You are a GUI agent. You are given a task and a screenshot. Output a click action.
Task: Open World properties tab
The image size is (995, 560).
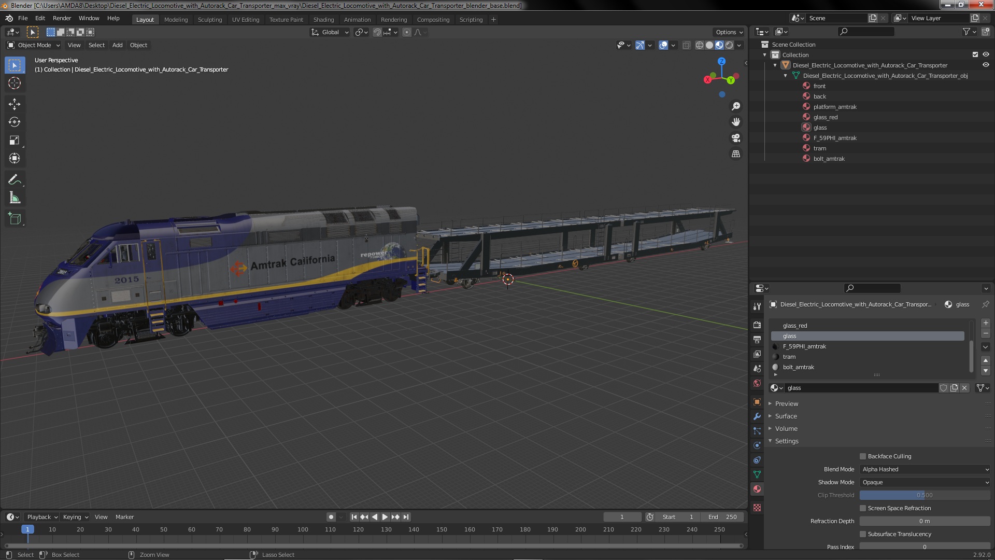point(757,384)
